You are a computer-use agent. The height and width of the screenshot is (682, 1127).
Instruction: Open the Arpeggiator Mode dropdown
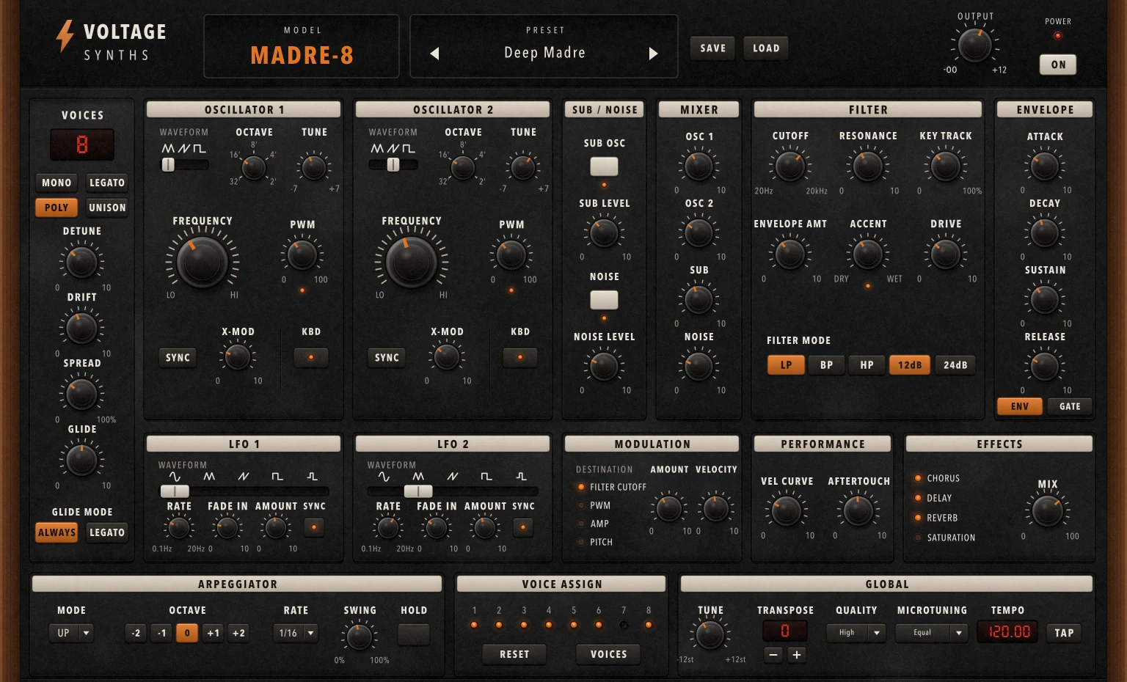(x=71, y=633)
